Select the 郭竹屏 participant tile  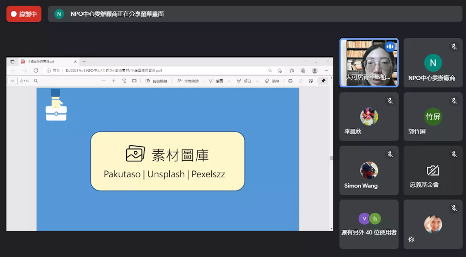point(433,116)
